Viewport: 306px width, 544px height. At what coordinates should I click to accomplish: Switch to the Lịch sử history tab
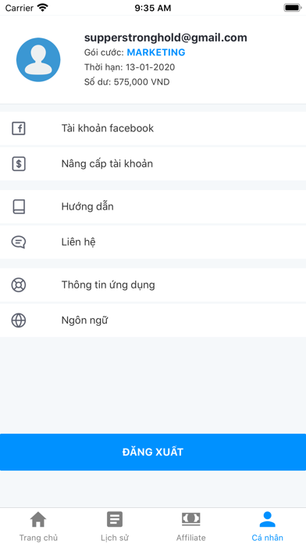pyautogui.click(x=115, y=526)
